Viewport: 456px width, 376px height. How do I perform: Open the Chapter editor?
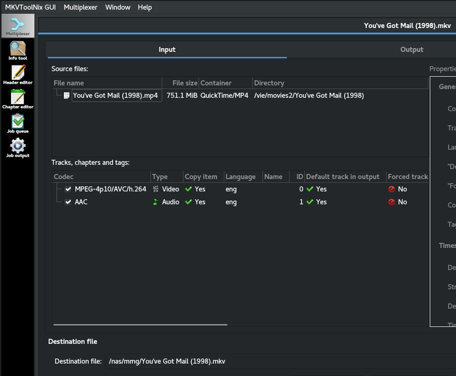click(x=18, y=99)
